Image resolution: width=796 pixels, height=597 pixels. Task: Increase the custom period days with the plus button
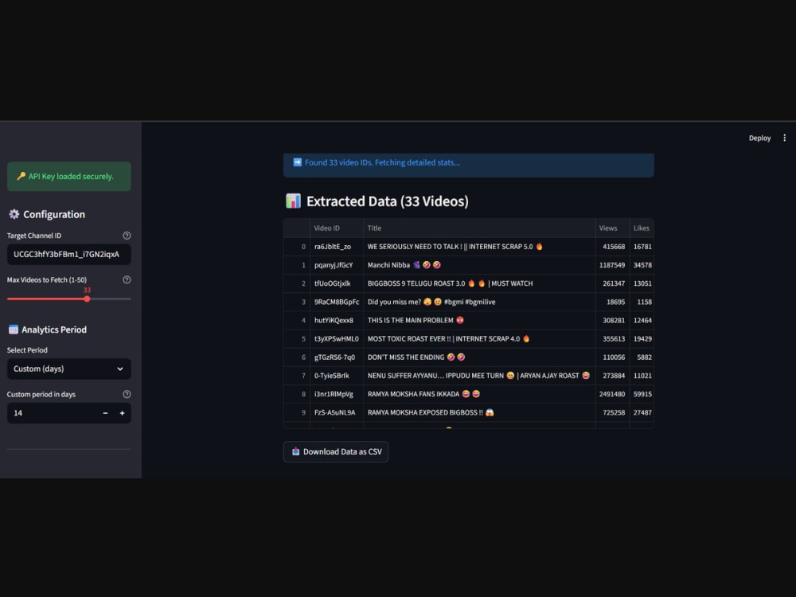coord(122,413)
